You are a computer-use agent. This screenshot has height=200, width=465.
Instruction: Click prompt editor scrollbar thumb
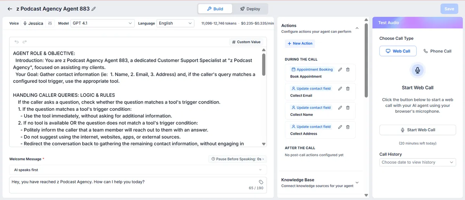pyautogui.click(x=264, y=64)
